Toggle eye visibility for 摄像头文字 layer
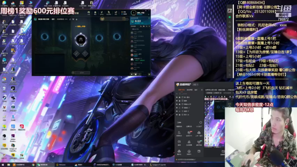 [x=177, y=104]
